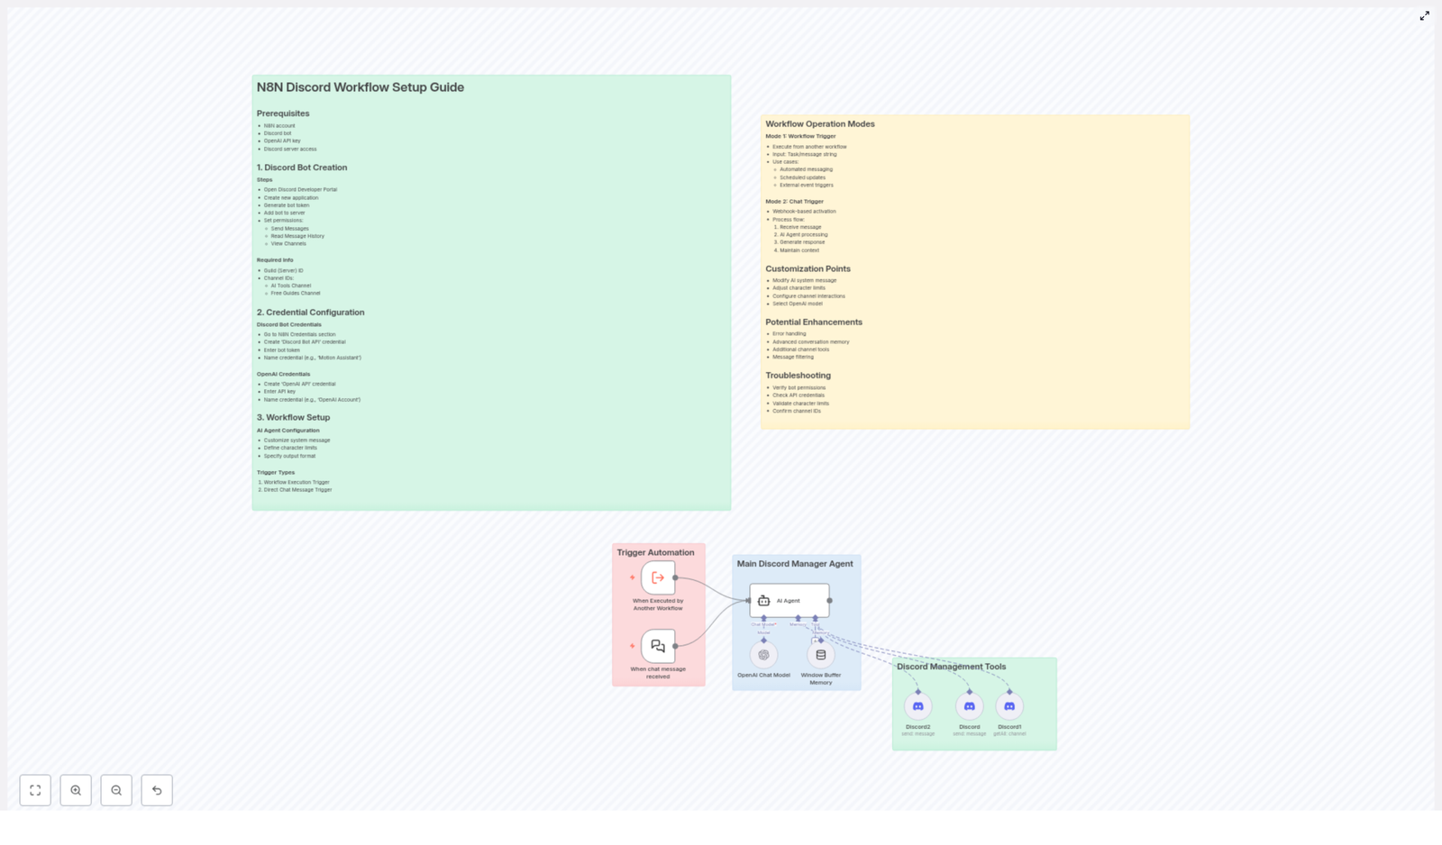Fit the workflow to view

(x=36, y=790)
